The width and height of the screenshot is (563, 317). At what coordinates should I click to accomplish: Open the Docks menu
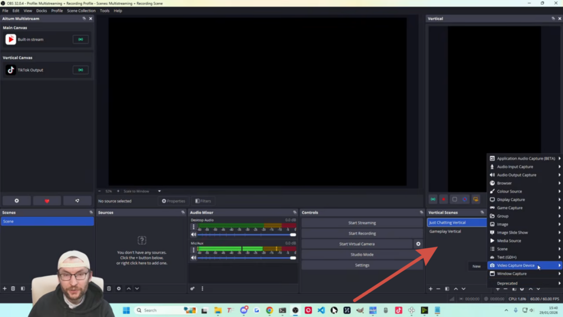[41, 11]
